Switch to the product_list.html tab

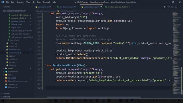(66, 7)
